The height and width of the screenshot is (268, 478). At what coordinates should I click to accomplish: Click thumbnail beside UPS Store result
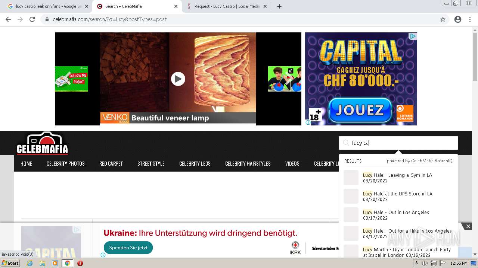pyautogui.click(x=351, y=196)
